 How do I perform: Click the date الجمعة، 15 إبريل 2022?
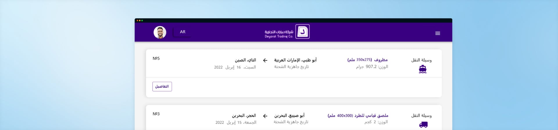click(x=236, y=122)
